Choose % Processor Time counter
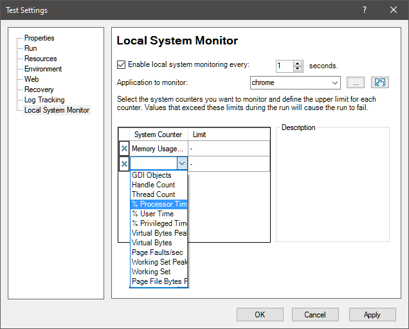The width and height of the screenshot is (409, 329). [x=159, y=204]
